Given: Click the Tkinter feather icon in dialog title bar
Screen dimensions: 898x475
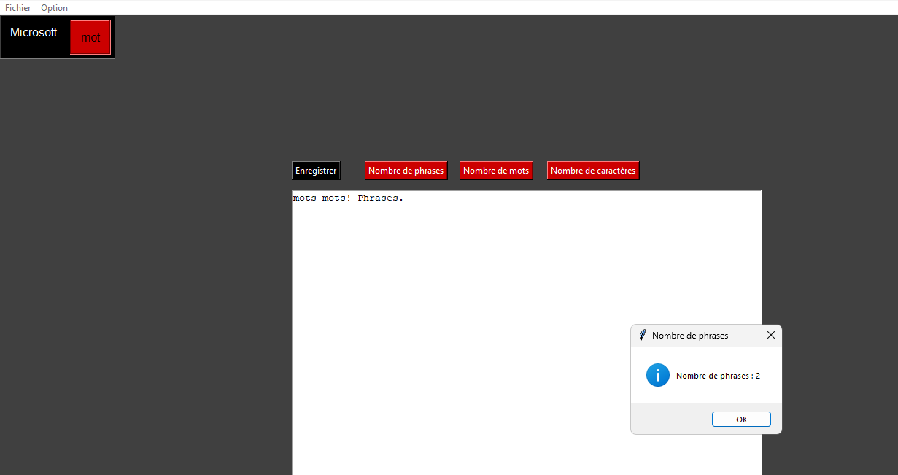Looking at the screenshot, I should click(x=642, y=335).
